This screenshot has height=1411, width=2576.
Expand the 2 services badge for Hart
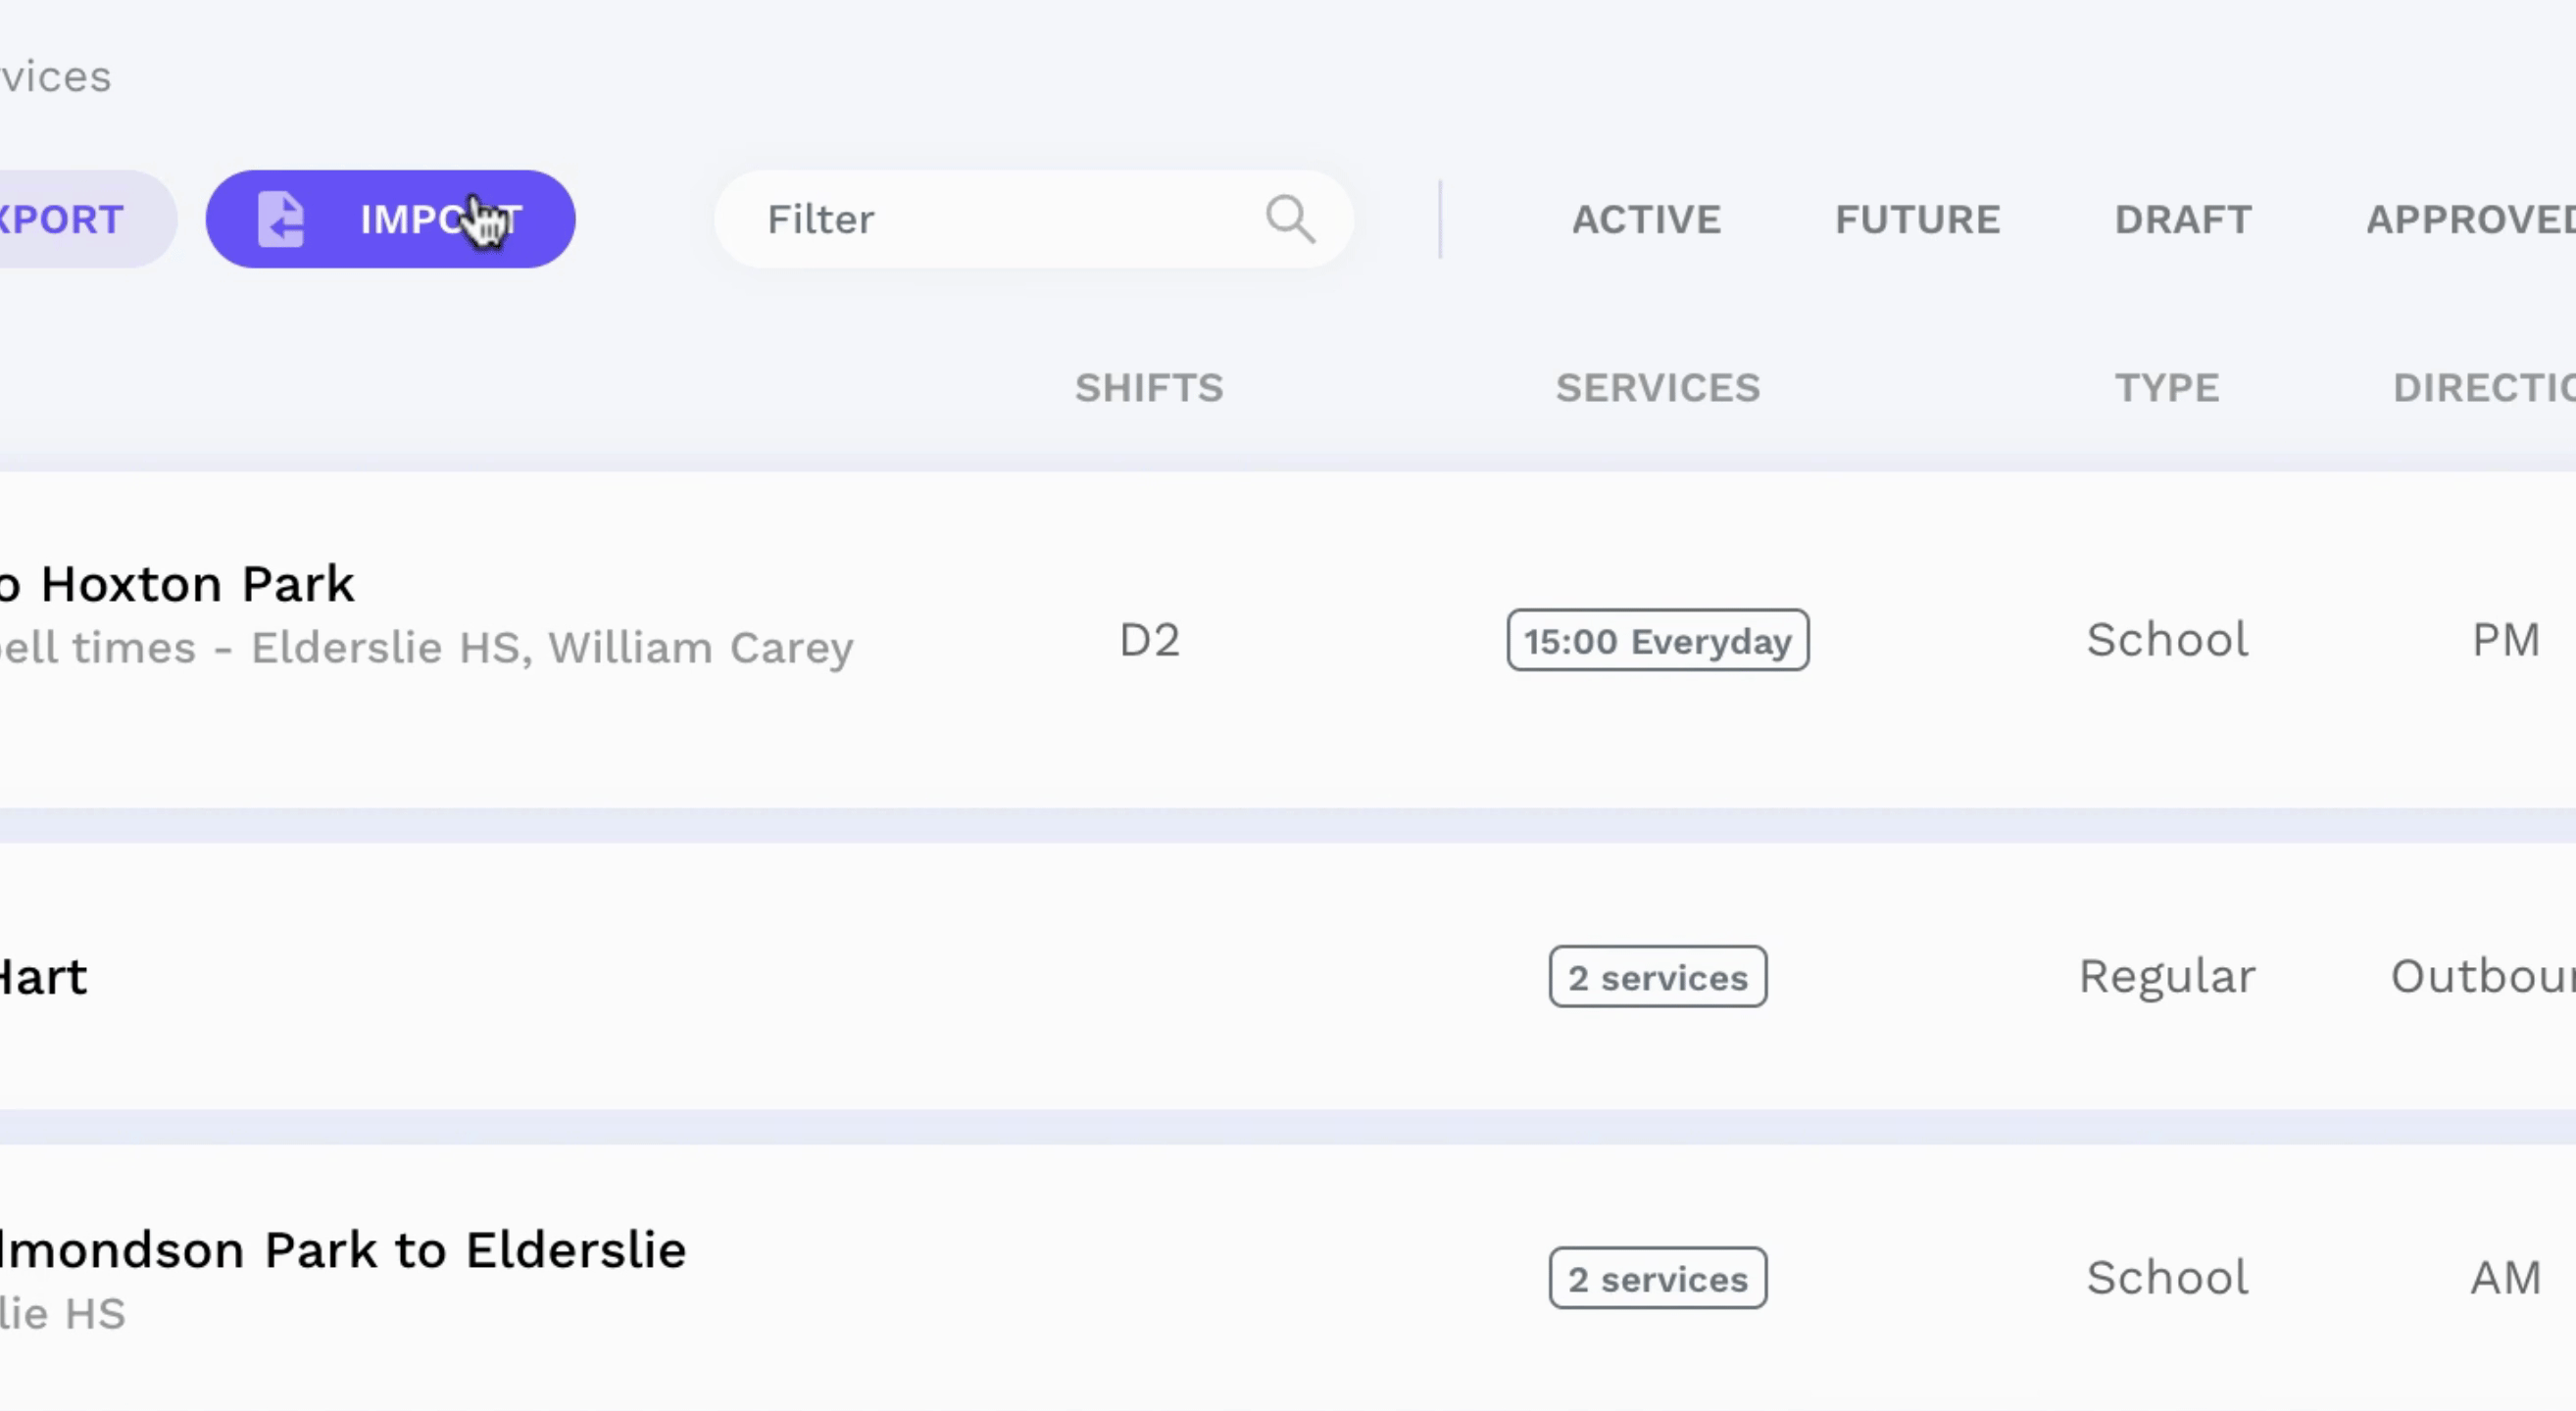click(x=1658, y=976)
